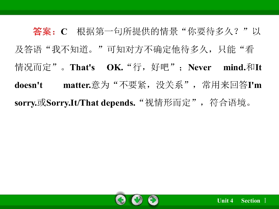Click the quoted text 行,好吧
Image resolution: width=279 pixels, height=209 pixels.
pos(151,67)
